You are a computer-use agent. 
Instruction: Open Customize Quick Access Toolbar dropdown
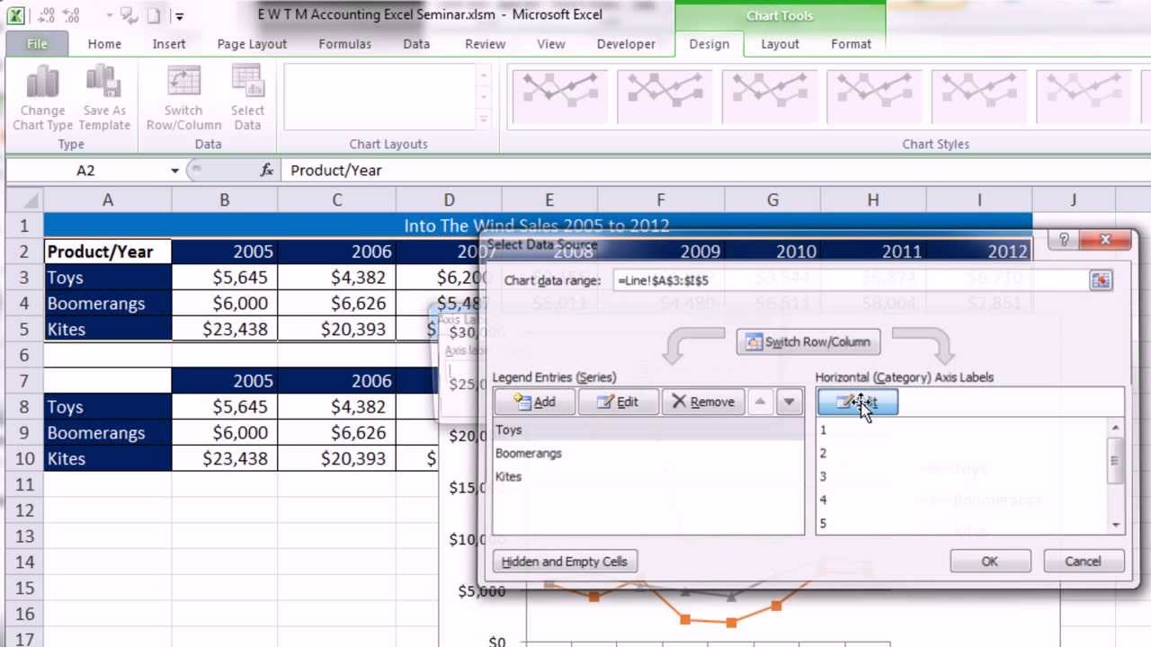point(180,16)
